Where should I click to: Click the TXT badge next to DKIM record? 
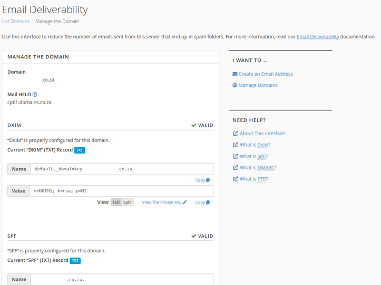coord(79,150)
